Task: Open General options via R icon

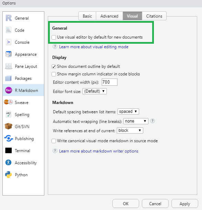Action: tap(9, 18)
